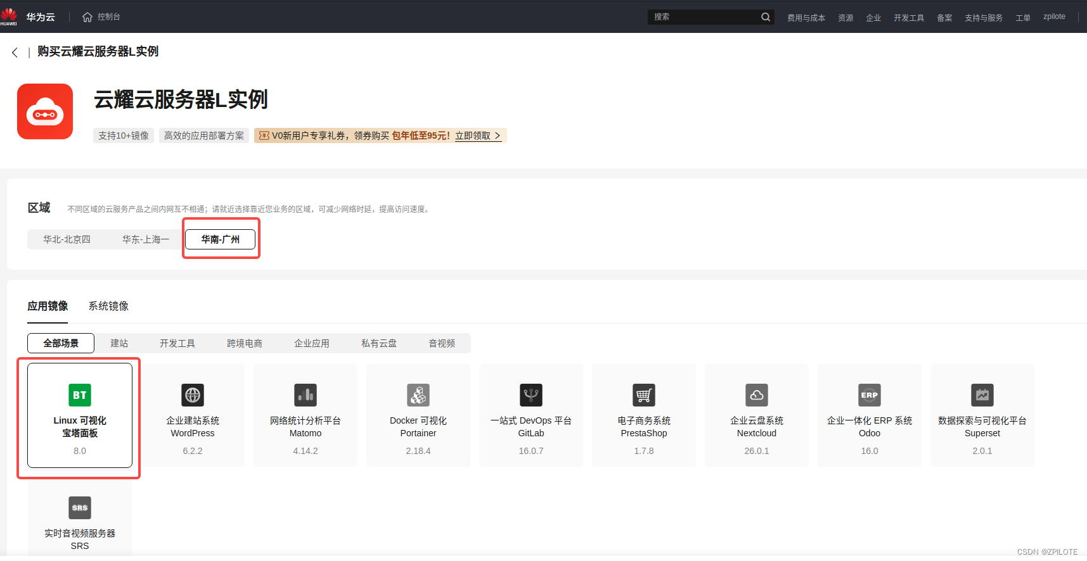Select the Superset chart icon

pyautogui.click(x=982, y=395)
